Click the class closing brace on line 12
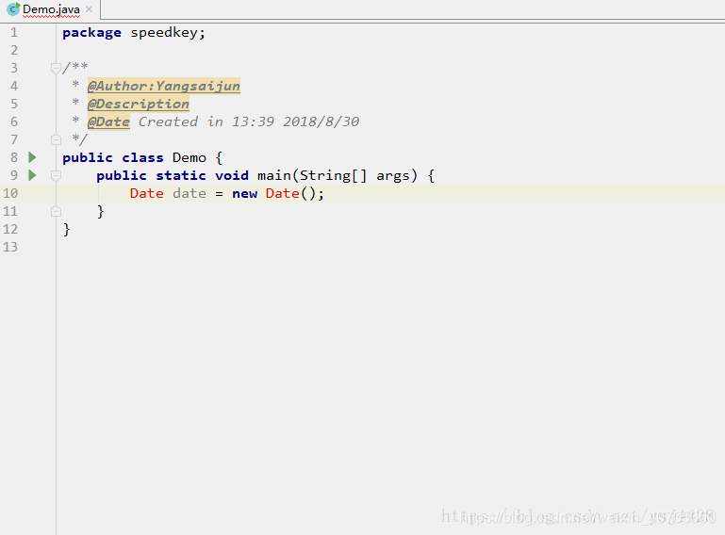Viewport: 725px width, 535px height. (x=67, y=230)
